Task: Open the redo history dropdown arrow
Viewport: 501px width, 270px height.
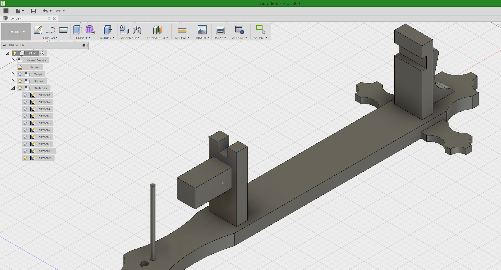Action: pos(64,11)
